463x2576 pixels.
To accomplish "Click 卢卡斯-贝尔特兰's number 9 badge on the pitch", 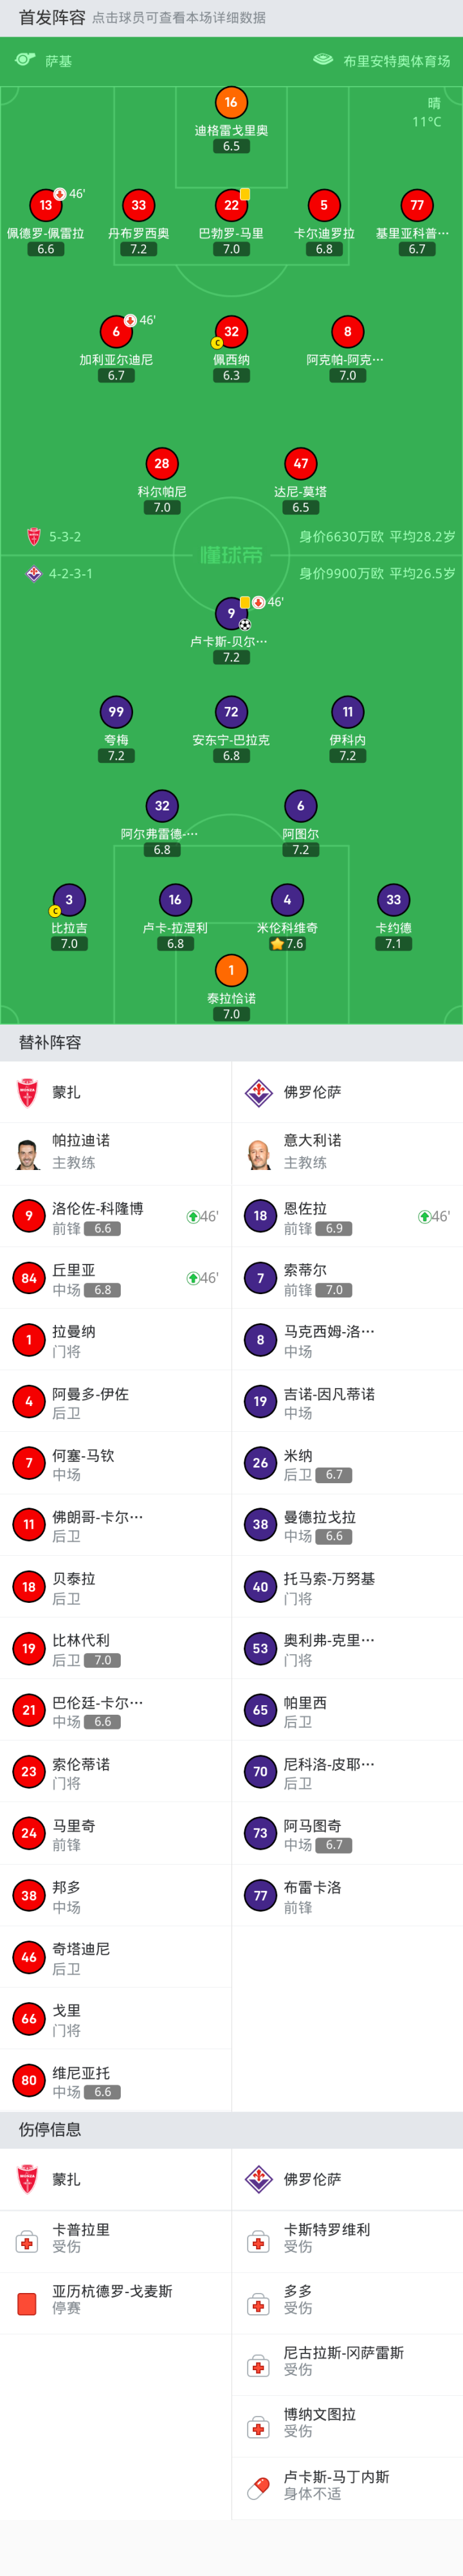I will pos(231,613).
